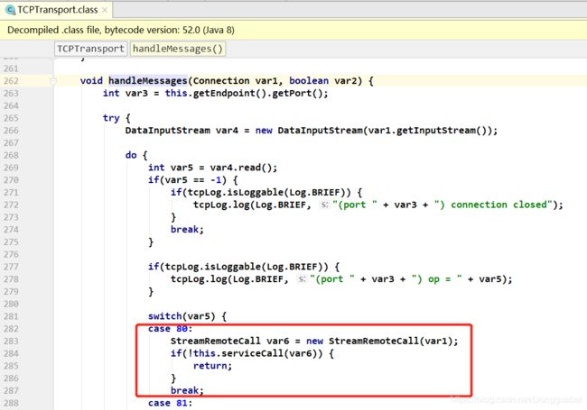Click the parameter hint 's:' on line 272
Viewport: 587px width, 410px height.
click(324, 205)
